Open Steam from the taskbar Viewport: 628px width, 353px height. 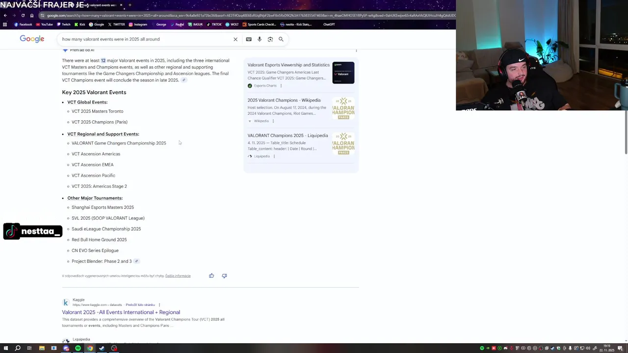(102, 348)
